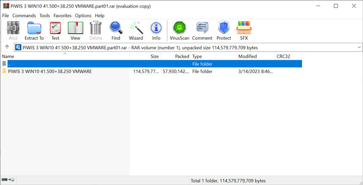
Task: Open the Commands menu
Action: [x=24, y=16]
